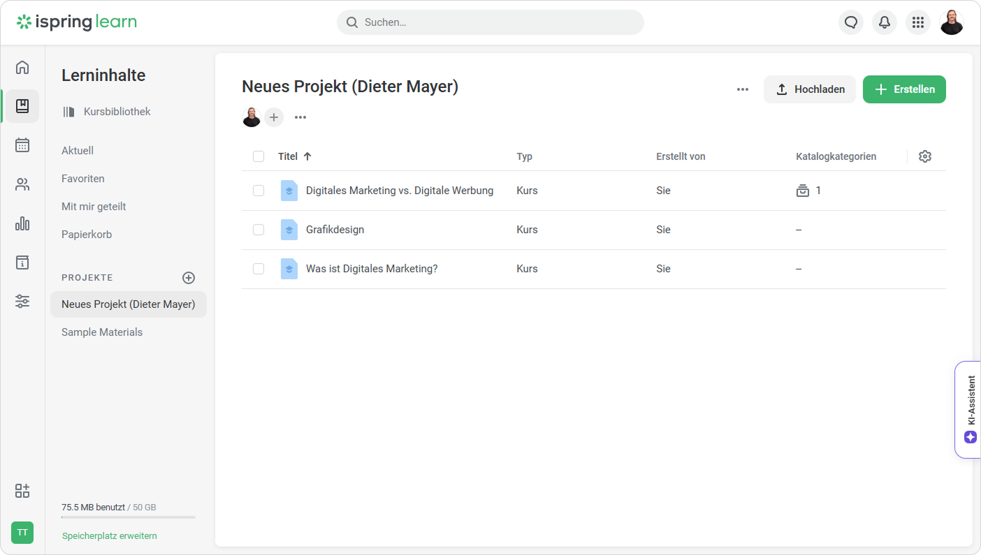Click into the Suchen search field
Image resolution: width=981 pixels, height=555 pixels.
[489, 22]
